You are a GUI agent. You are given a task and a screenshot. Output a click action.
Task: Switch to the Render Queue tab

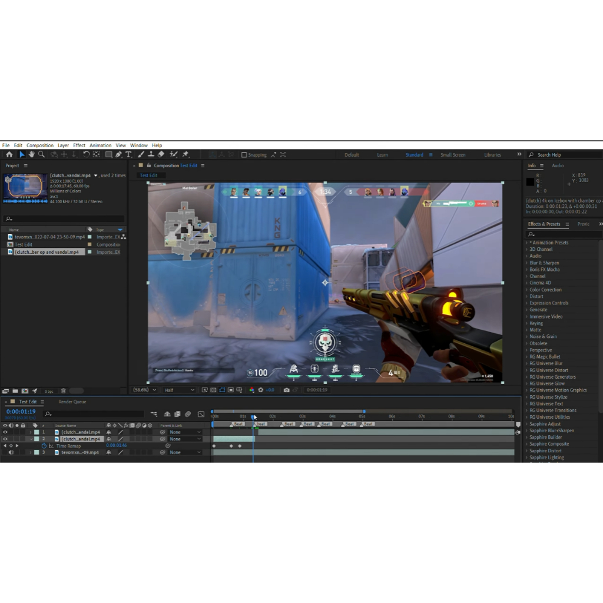click(x=72, y=402)
